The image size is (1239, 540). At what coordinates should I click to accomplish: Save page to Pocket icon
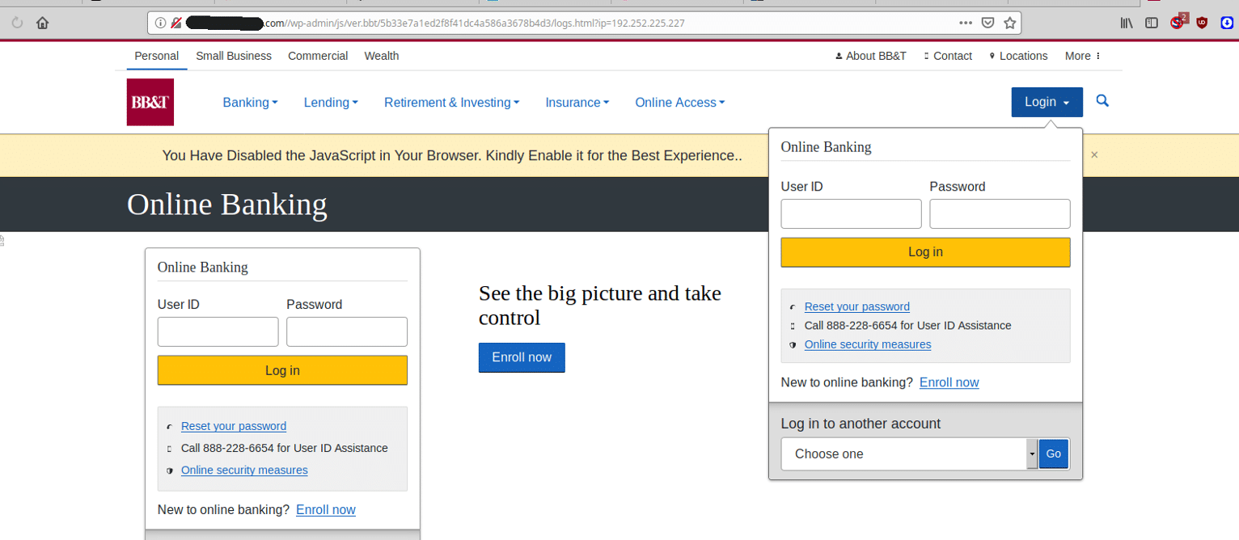click(x=987, y=23)
